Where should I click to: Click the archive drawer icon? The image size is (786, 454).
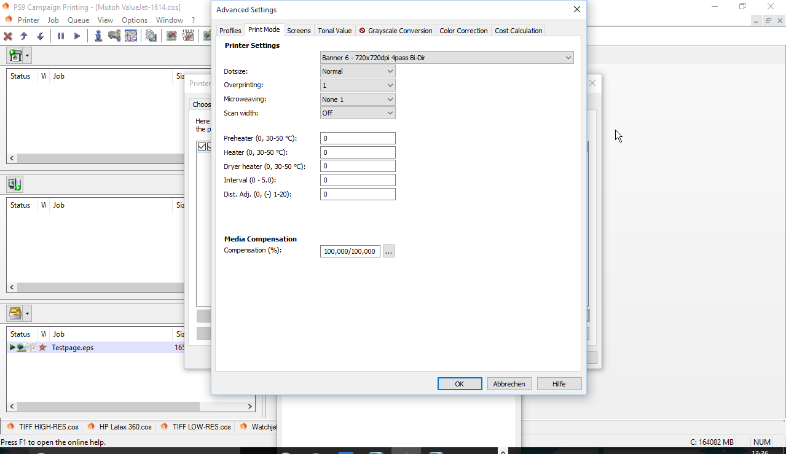click(x=15, y=313)
